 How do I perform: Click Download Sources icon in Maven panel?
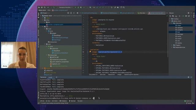[176, 16]
